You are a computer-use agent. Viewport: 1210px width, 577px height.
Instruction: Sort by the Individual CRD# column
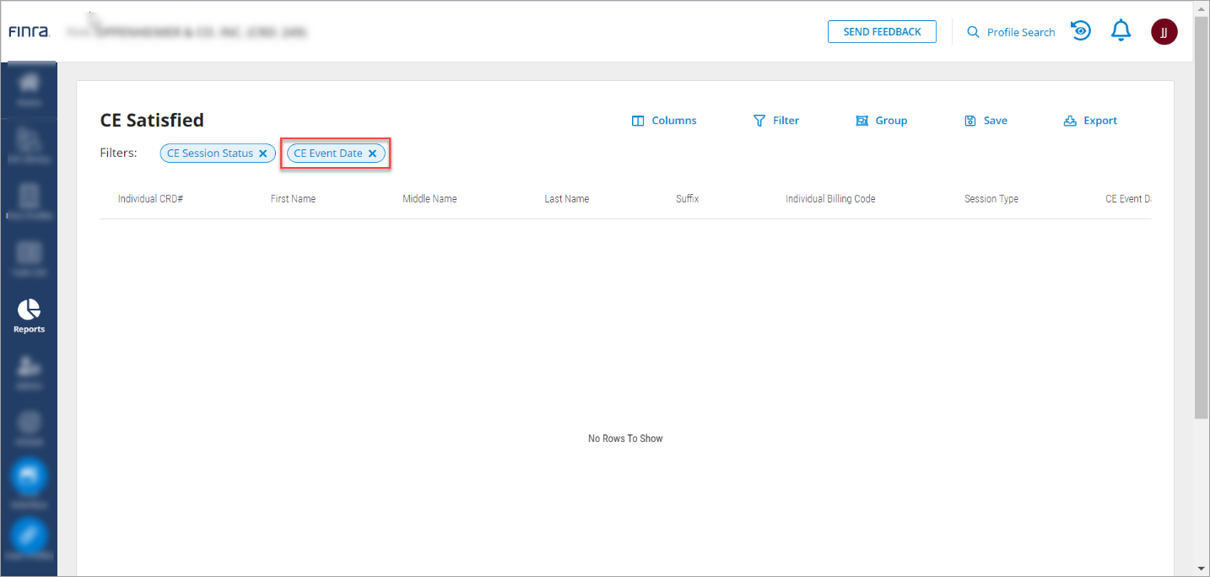150,199
